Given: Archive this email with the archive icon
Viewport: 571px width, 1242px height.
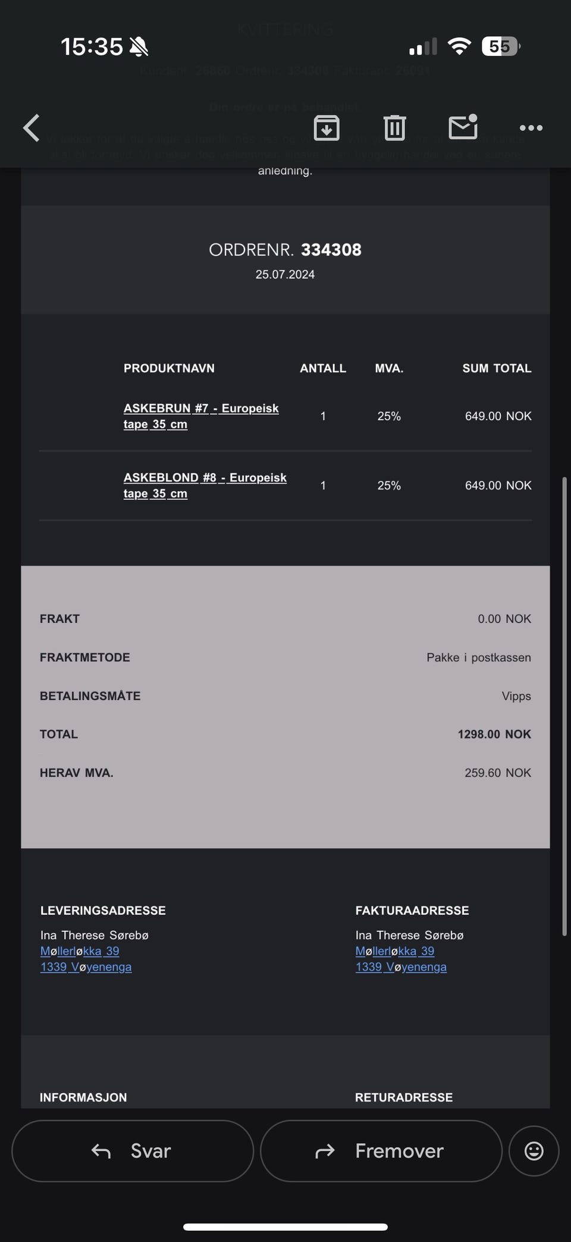Looking at the screenshot, I should [x=327, y=128].
